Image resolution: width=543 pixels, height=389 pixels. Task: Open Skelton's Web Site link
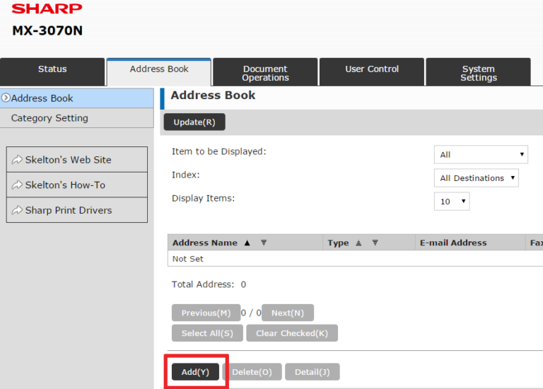point(77,160)
